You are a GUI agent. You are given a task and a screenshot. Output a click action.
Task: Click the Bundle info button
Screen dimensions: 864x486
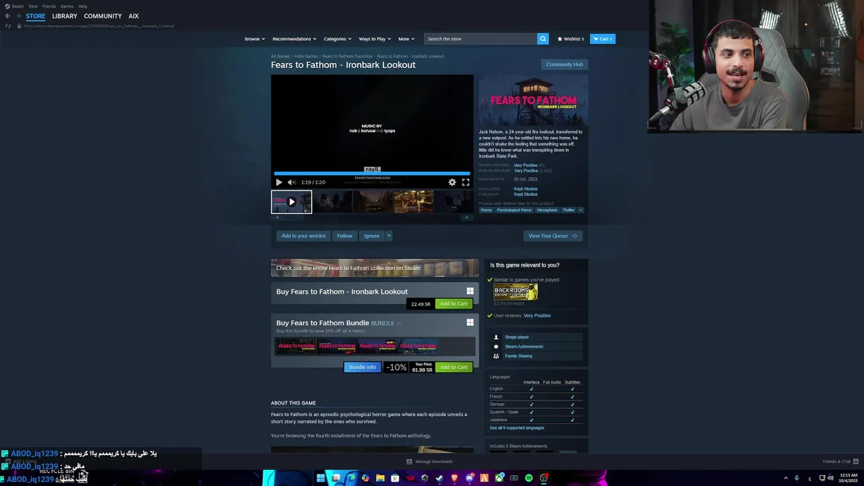pos(362,367)
